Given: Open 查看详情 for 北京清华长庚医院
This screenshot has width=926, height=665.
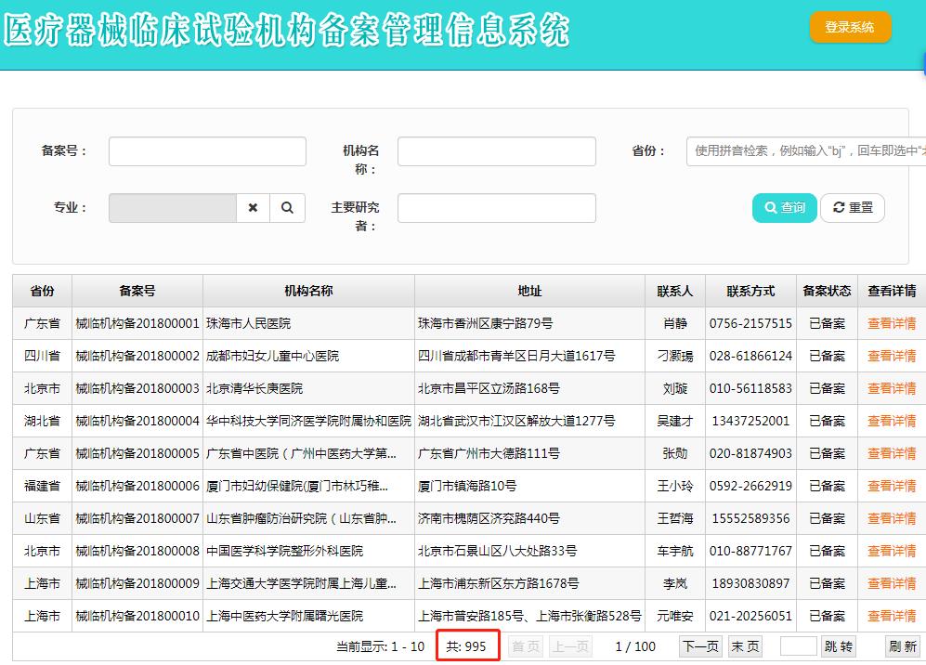Looking at the screenshot, I should tap(891, 388).
